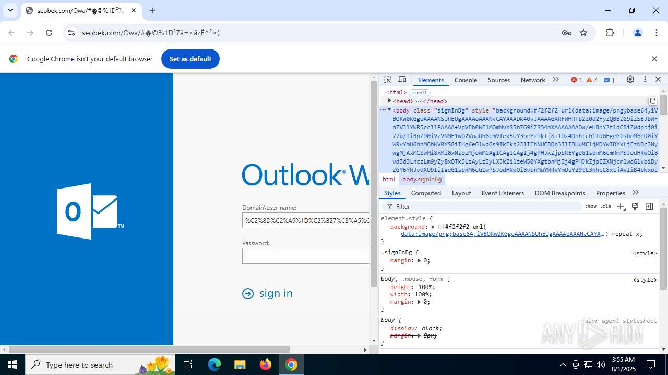This screenshot has width=668, height=375.
Task: Open the DevTools customize three-dot menu
Action: click(x=645, y=80)
